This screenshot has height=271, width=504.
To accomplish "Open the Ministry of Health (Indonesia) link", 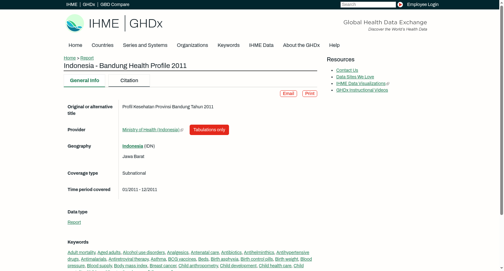I will click(x=151, y=130).
